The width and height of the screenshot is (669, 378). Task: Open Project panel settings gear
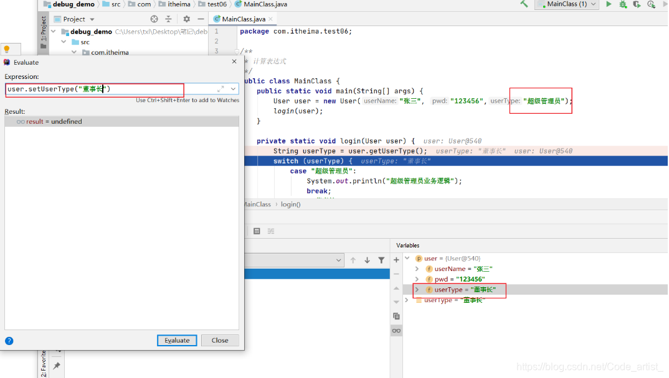point(186,19)
